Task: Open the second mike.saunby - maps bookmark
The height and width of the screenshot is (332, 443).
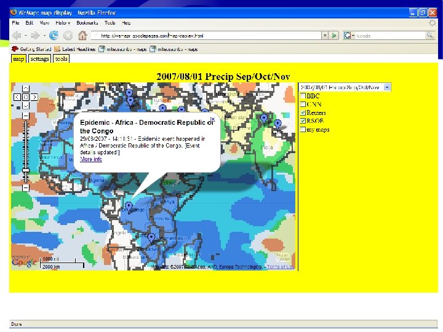Action: tap(174, 49)
